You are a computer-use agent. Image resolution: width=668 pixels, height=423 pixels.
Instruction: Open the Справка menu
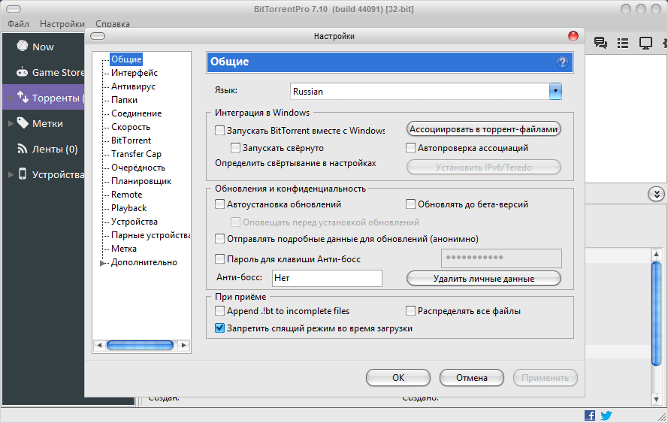coord(113,24)
